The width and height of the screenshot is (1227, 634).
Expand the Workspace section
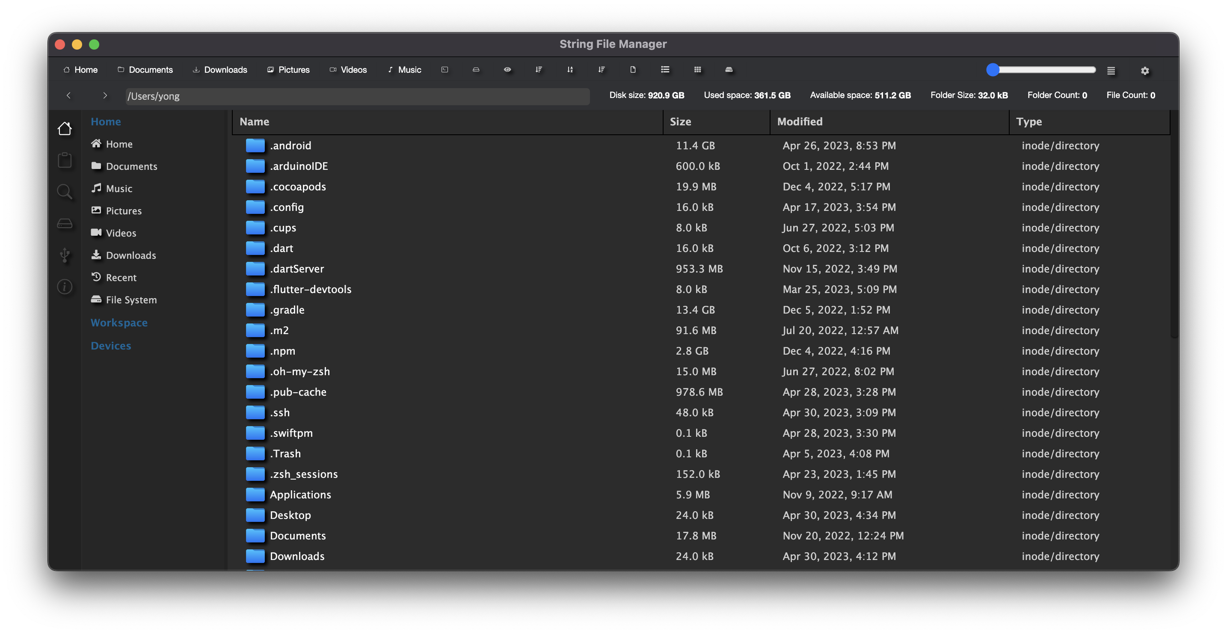pyautogui.click(x=119, y=323)
